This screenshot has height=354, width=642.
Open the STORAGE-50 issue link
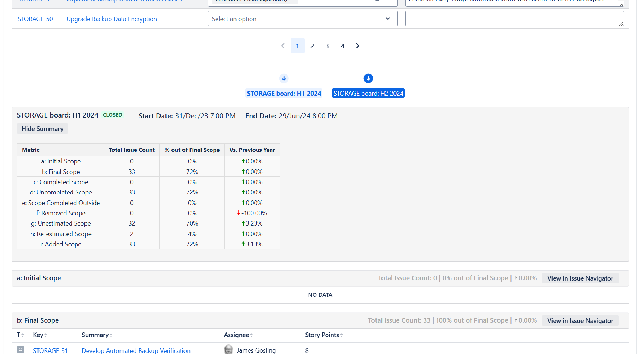point(35,19)
